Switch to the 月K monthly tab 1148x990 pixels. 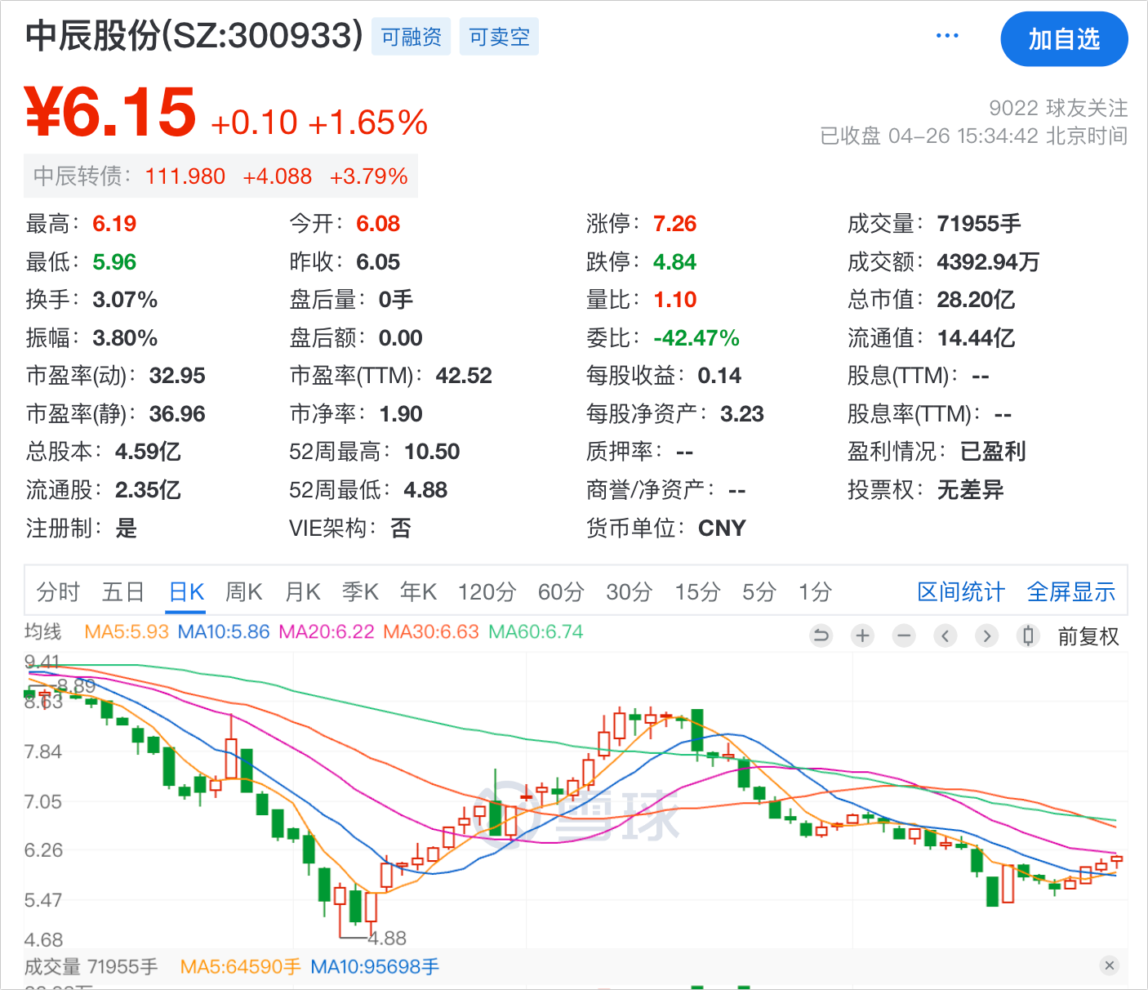302,591
